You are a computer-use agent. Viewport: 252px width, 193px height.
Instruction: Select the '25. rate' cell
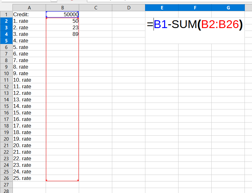coord(29,178)
